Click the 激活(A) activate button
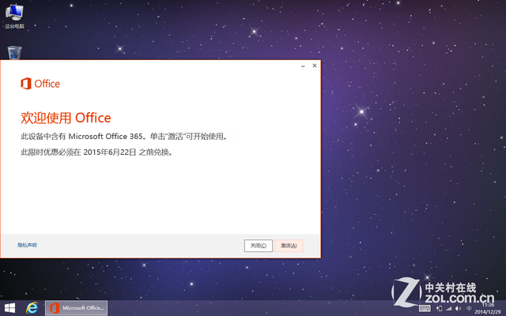The width and height of the screenshot is (506, 316). 289,246
